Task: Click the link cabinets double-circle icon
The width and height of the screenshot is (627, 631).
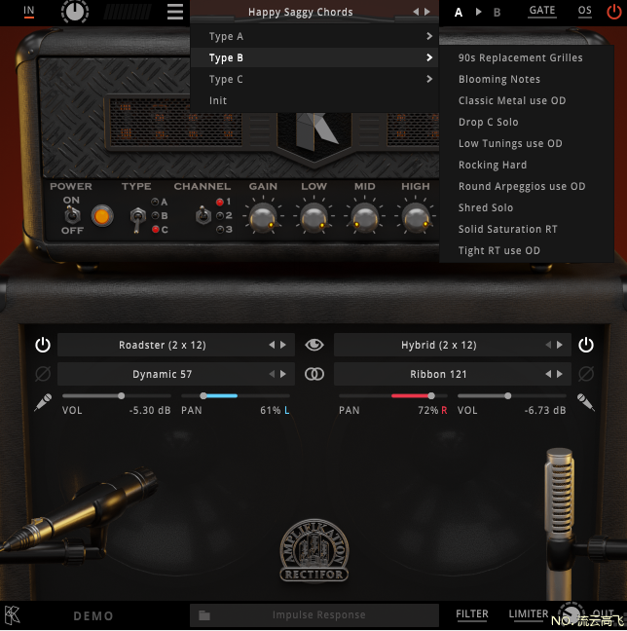Action: pyautogui.click(x=314, y=374)
